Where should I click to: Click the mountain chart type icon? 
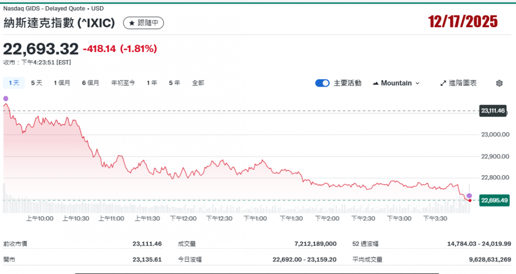[375, 83]
